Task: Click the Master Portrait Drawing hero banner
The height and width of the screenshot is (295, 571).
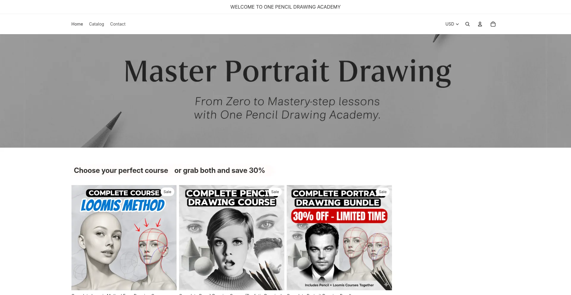Action: [x=285, y=91]
